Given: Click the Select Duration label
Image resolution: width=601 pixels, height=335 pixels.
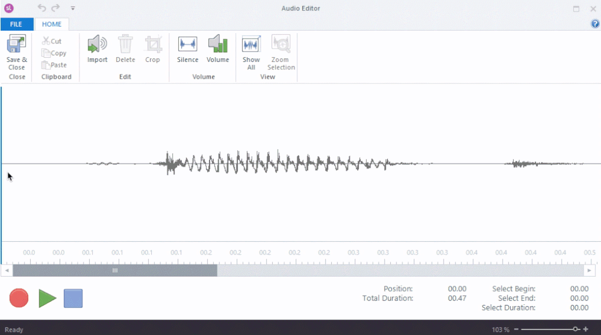Looking at the screenshot, I should (508, 308).
